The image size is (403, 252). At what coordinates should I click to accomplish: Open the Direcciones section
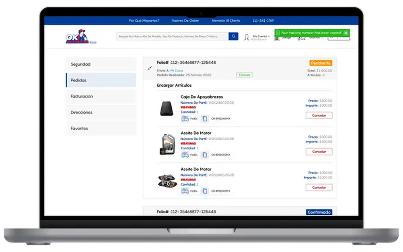pos(101,112)
